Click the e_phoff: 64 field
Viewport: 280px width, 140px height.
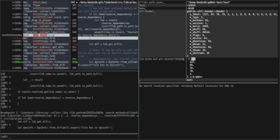point(198,29)
